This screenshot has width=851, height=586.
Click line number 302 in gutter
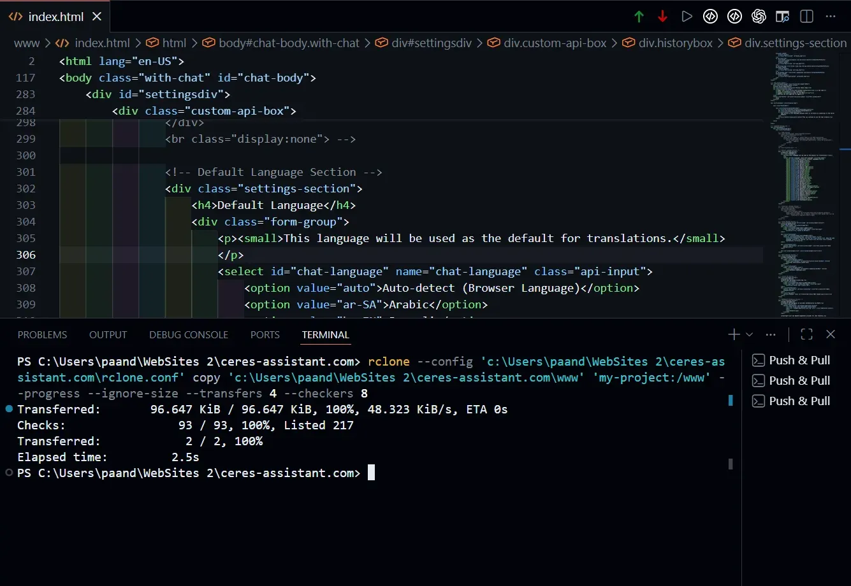(x=26, y=189)
